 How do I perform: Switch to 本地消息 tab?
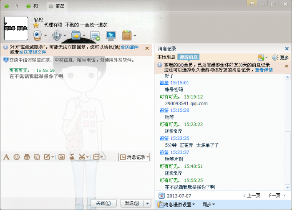click(166, 57)
